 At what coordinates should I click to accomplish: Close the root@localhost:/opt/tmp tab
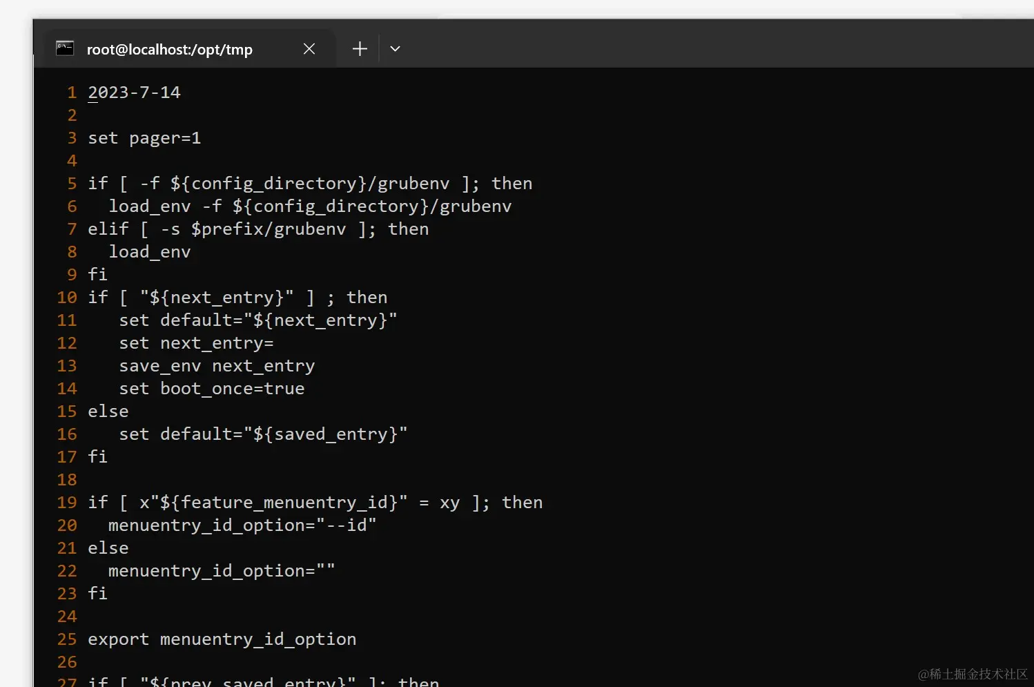[309, 49]
